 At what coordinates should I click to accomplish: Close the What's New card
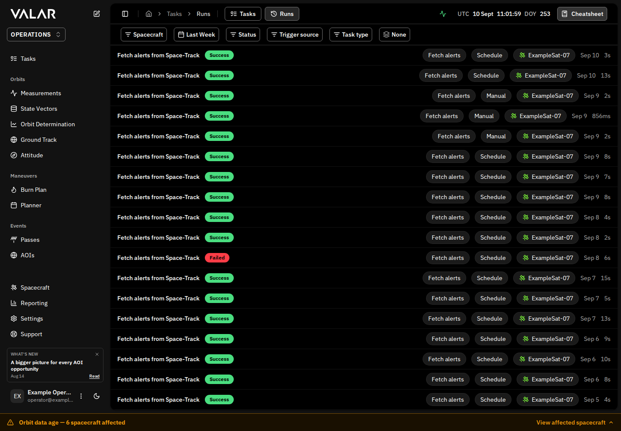coord(97,354)
